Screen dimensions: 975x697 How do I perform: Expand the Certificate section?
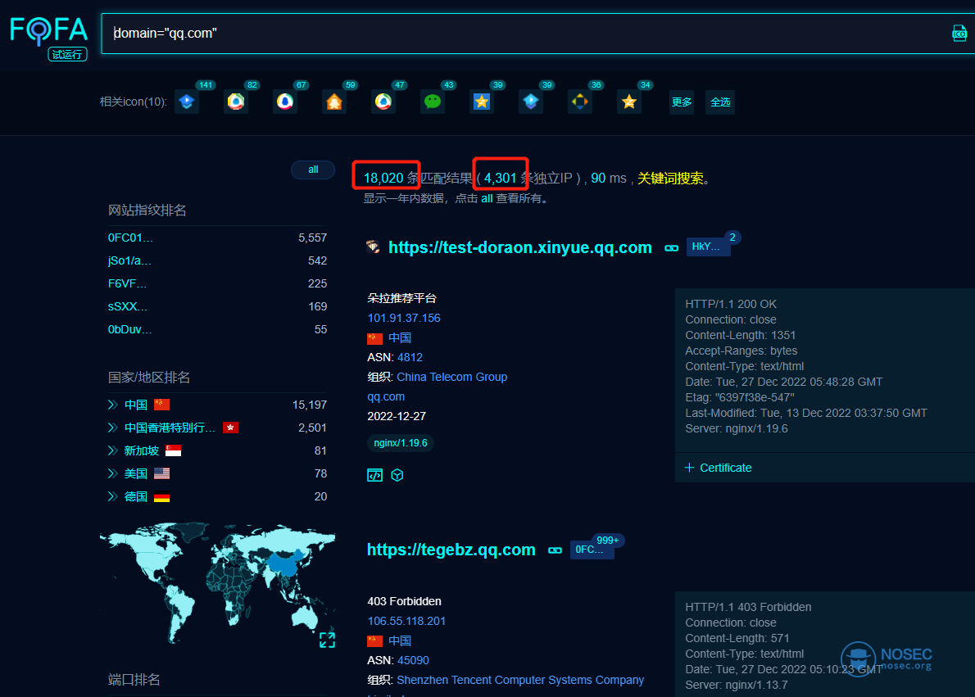pos(718,468)
